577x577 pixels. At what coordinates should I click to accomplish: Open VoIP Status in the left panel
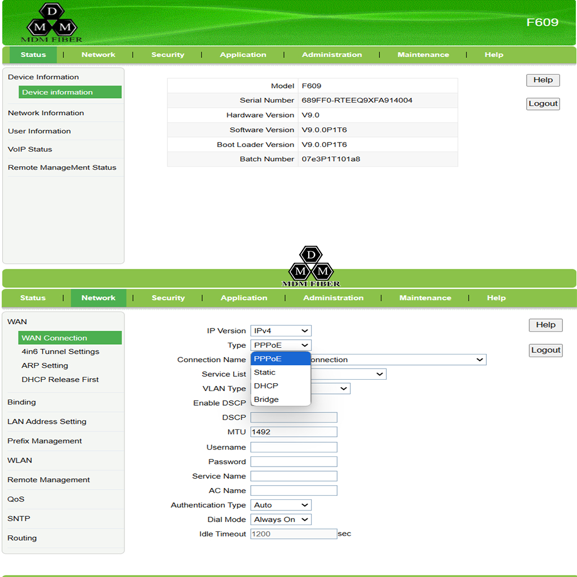30,149
